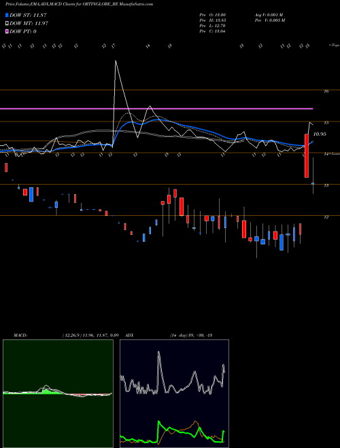Click the Pre H: 13.85 value
This screenshot has height=448, width=340.
coord(213,20)
